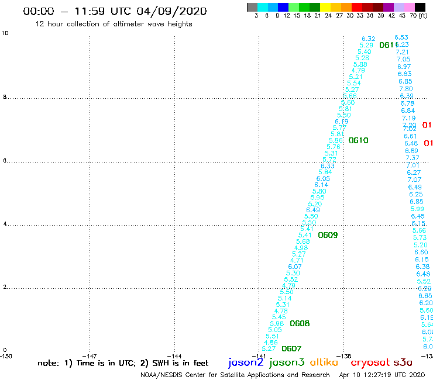Click the 6.07 wave height value

pos(295,267)
